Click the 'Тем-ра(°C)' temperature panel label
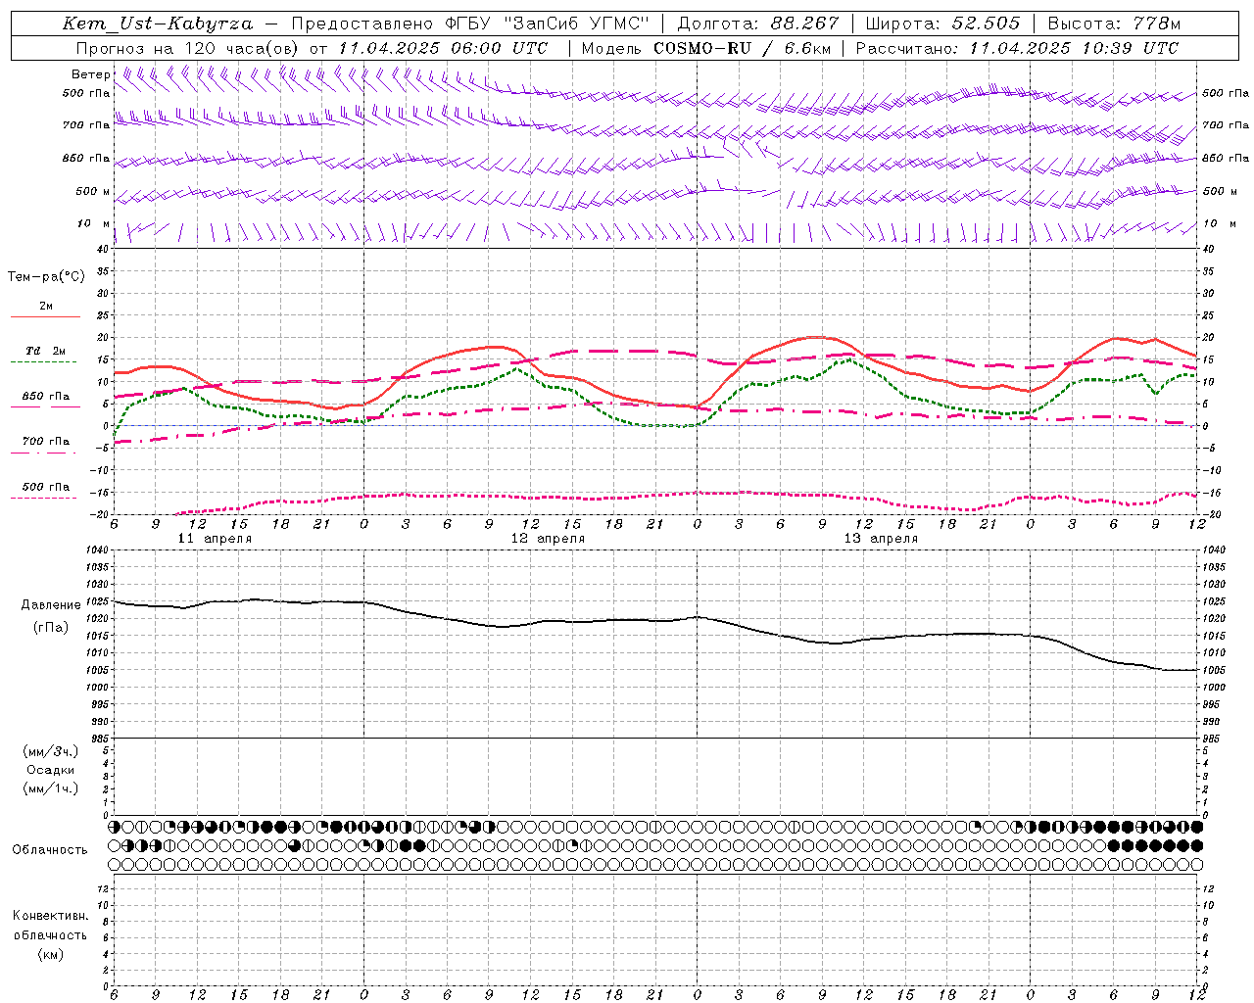Image resolution: width=1254 pixels, height=1003 pixels. point(46,277)
